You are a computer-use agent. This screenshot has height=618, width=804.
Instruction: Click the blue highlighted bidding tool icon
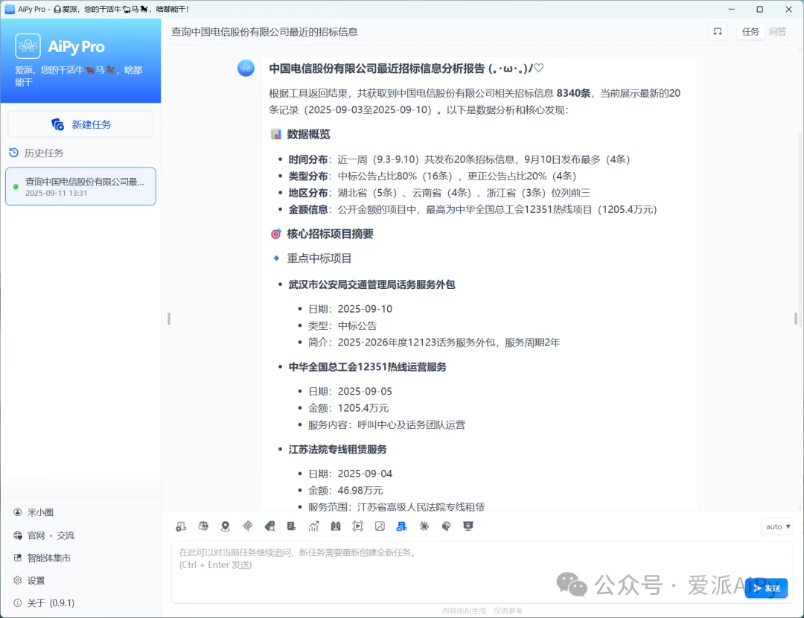(x=401, y=526)
